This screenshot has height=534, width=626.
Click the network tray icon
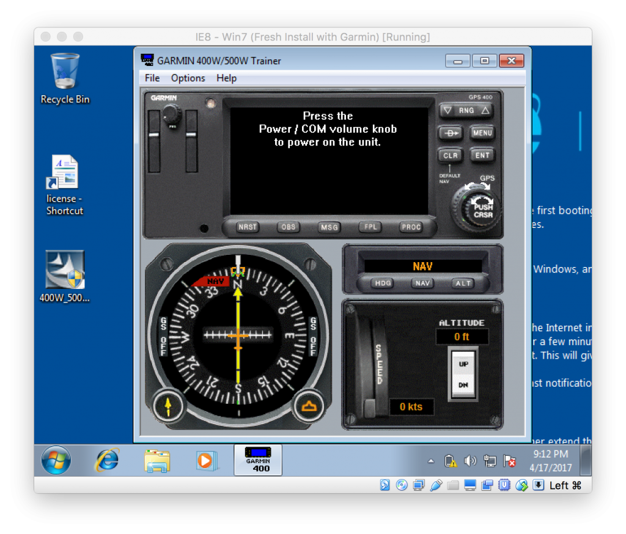click(x=490, y=461)
